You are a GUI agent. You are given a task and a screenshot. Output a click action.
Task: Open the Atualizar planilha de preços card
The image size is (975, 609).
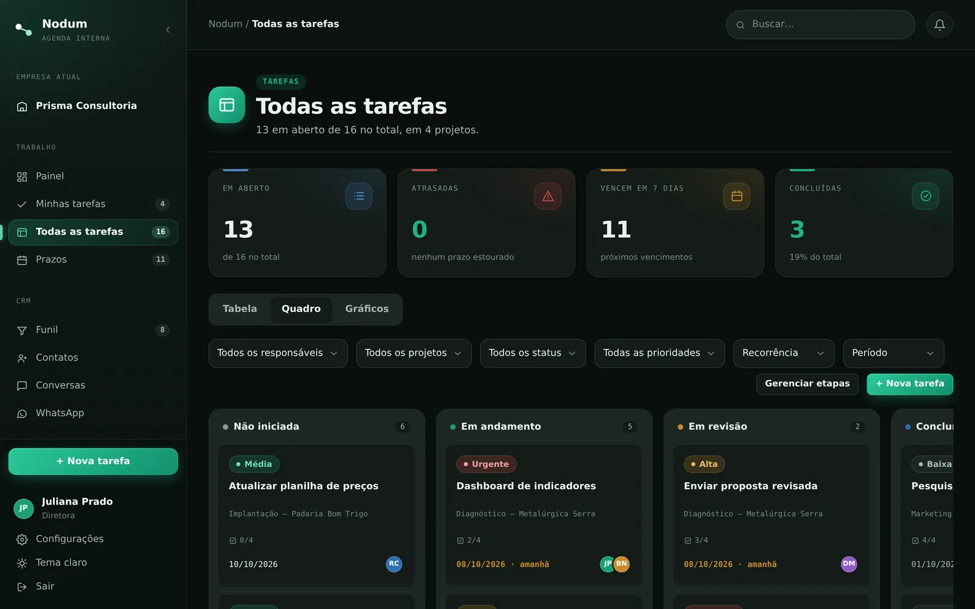[316, 515]
